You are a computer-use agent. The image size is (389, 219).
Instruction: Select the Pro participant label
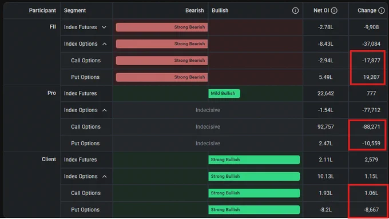tap(51, 93)
